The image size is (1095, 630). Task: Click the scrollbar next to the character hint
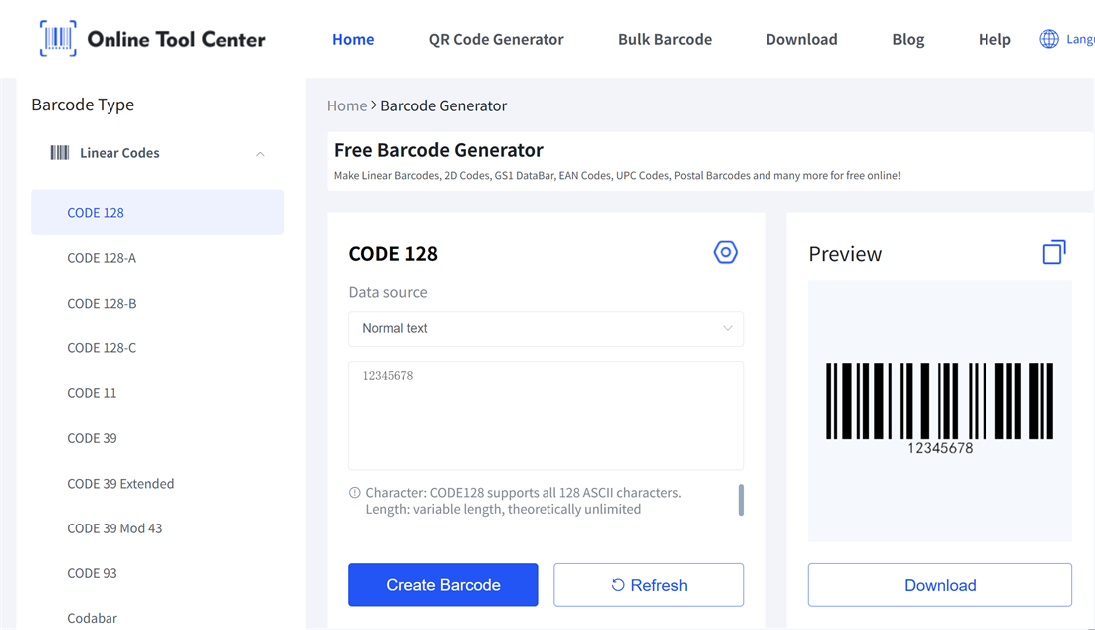click(x=740, y=500)
